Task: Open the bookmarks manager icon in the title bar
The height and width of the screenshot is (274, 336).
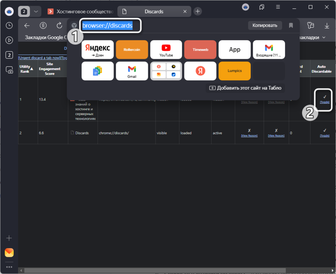Action: tap(262, 7)
